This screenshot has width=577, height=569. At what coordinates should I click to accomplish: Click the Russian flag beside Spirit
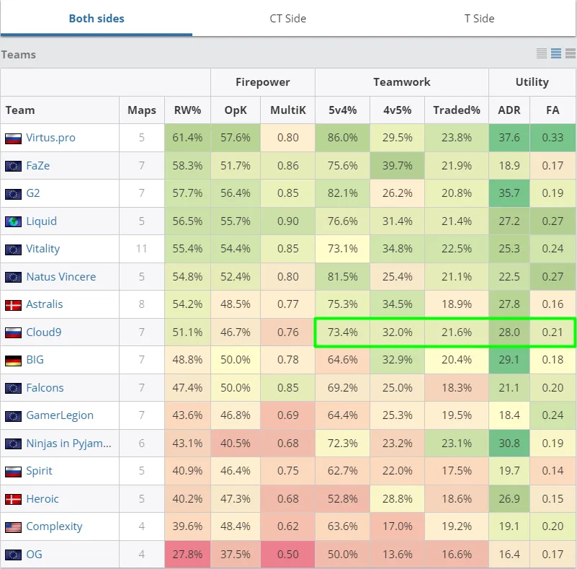point(13,472)
